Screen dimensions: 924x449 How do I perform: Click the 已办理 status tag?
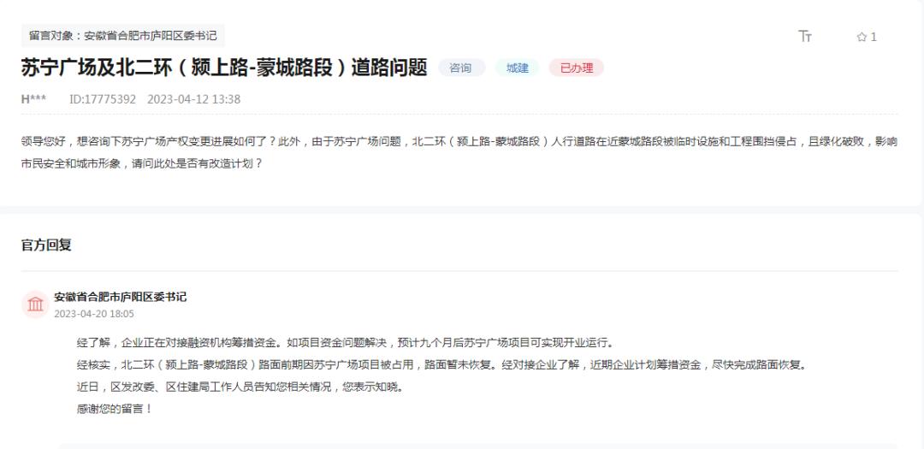(577, 68)
